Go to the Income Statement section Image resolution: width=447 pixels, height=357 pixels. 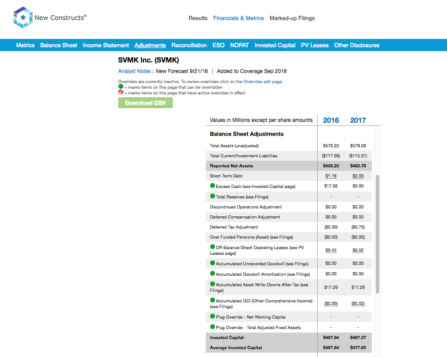[x=106, y=45]
